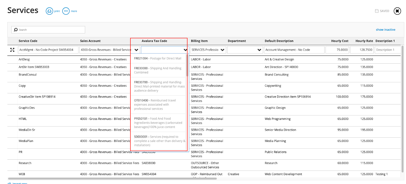Open the Avalara Tax Code dropdown arrow

(x=185, y=50)
